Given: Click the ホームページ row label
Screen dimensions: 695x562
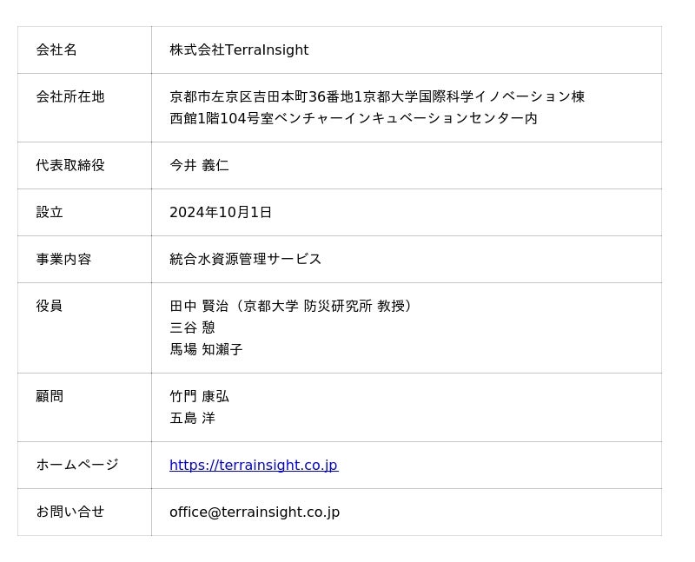Looking at the screenshot, I should coord(76,465).
